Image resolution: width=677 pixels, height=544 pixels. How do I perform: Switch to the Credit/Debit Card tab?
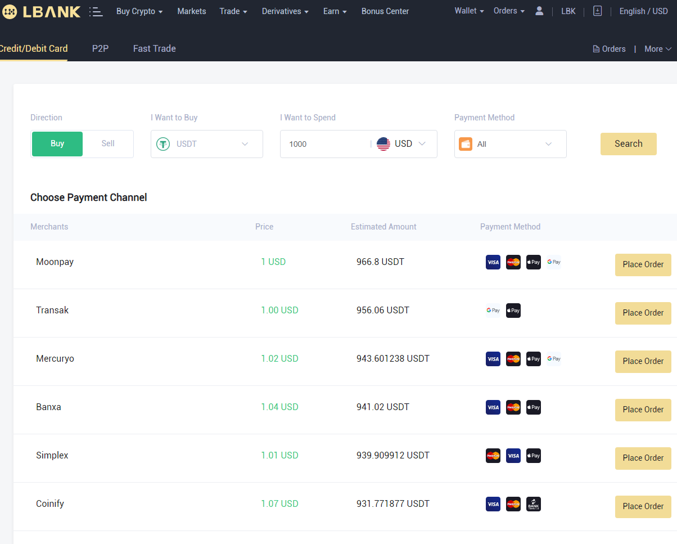(x=34, y=48)
